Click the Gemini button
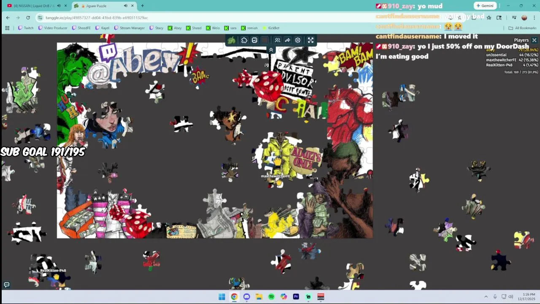This screenshot has height=304, width=540. tap(484, 6)
